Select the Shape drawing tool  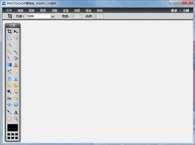[x=16, y=71]
